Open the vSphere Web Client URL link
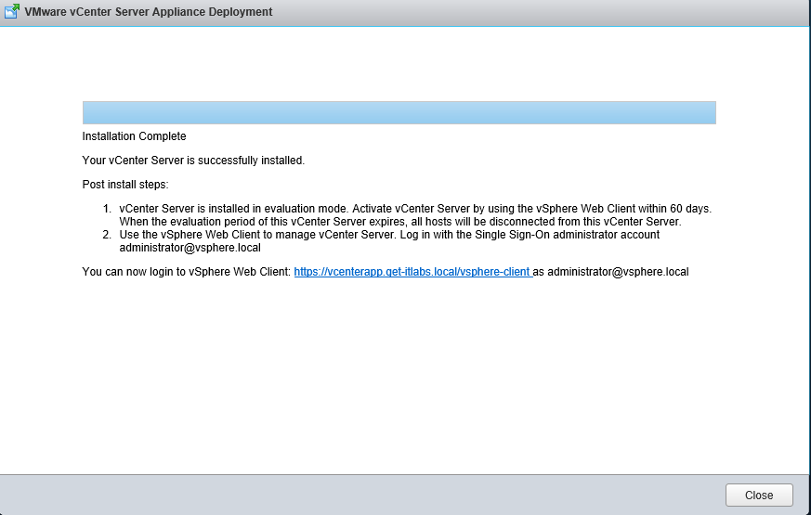This screenshot has width=811, height=515. coord(412,272)
